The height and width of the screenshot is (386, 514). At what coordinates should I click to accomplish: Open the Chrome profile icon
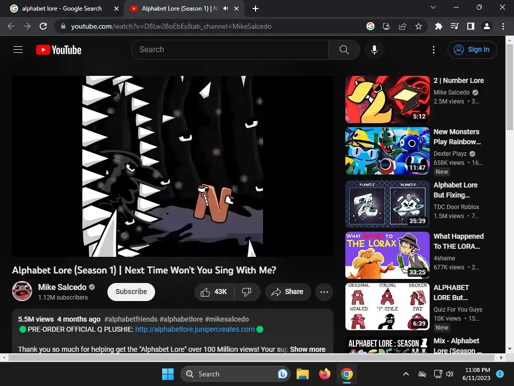click(486, 26)
